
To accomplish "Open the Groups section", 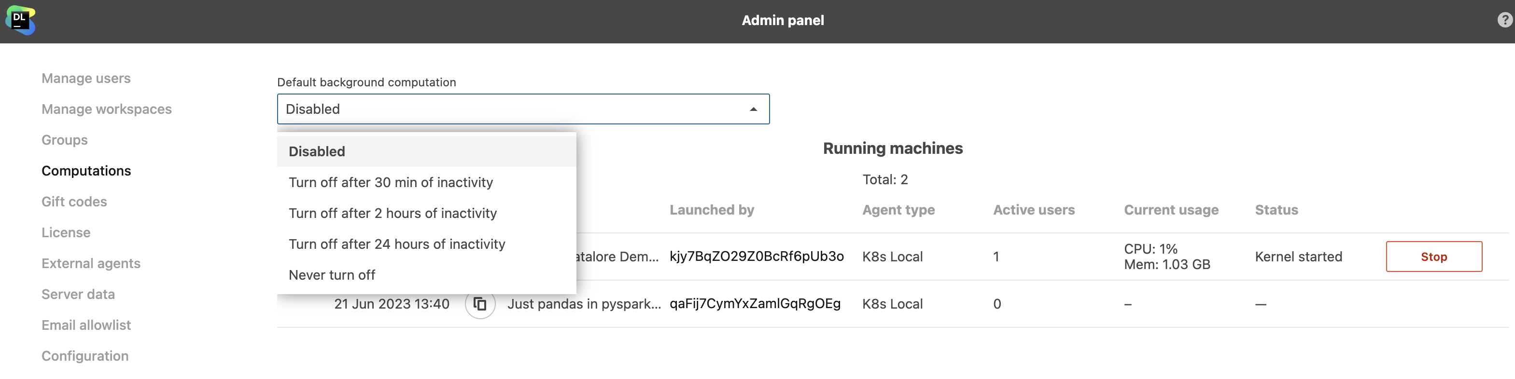I will tap(65, 140).
